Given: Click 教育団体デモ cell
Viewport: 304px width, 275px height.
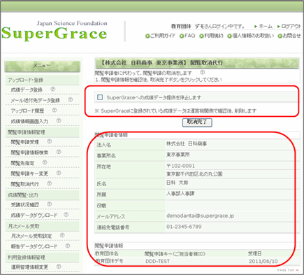Looking at the screenshot, I should pos(109,261).
